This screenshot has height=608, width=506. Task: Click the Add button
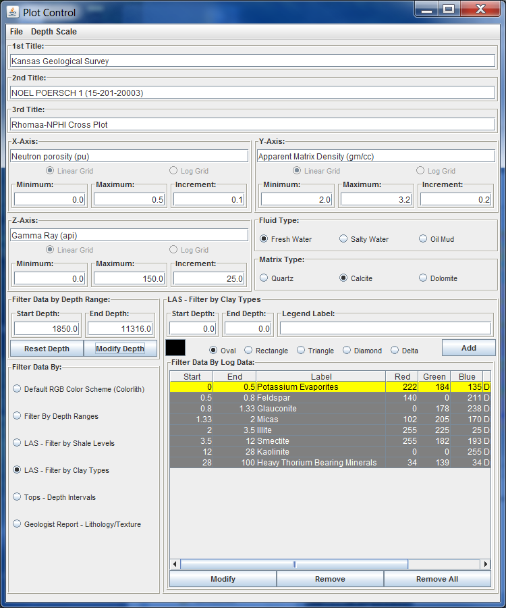point(468,348)
